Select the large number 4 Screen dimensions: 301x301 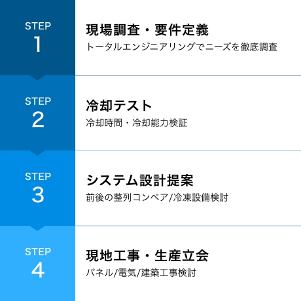coord(38,270)
